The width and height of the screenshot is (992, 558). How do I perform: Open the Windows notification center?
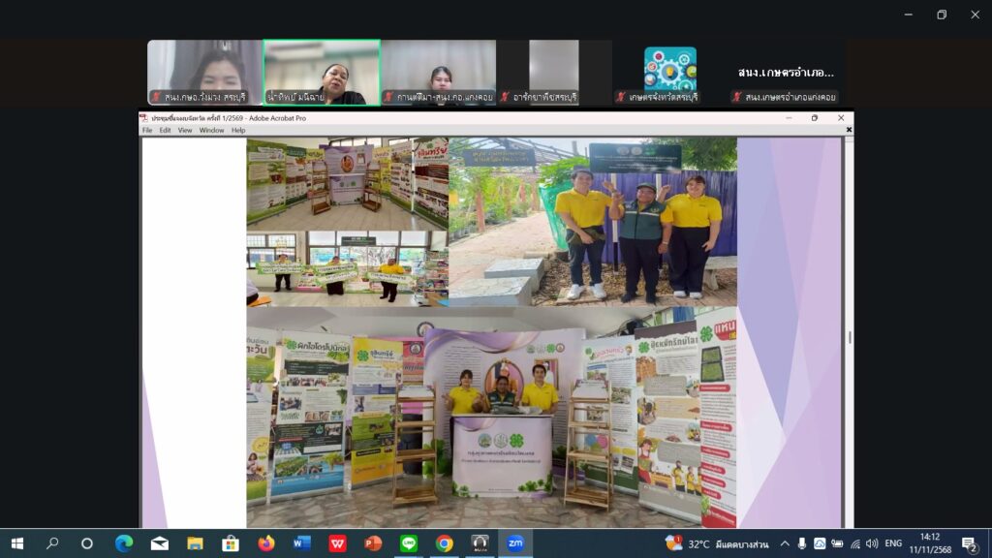click(969, 543)
